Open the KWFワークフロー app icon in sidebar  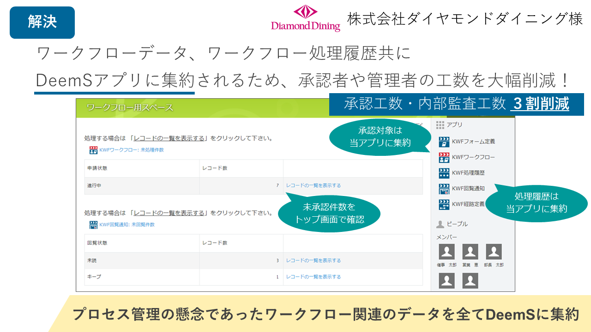[444, 157]
